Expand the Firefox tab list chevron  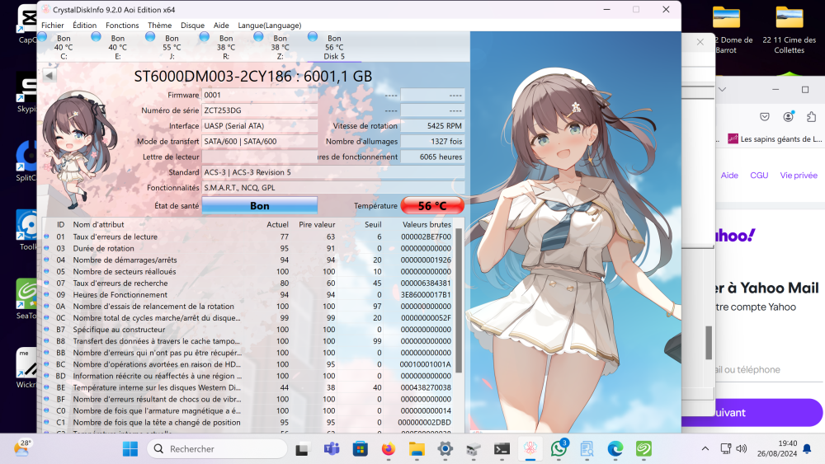coord(722,89)
